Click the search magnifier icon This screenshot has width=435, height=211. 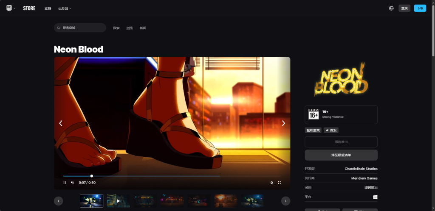(x=59, y=28)
